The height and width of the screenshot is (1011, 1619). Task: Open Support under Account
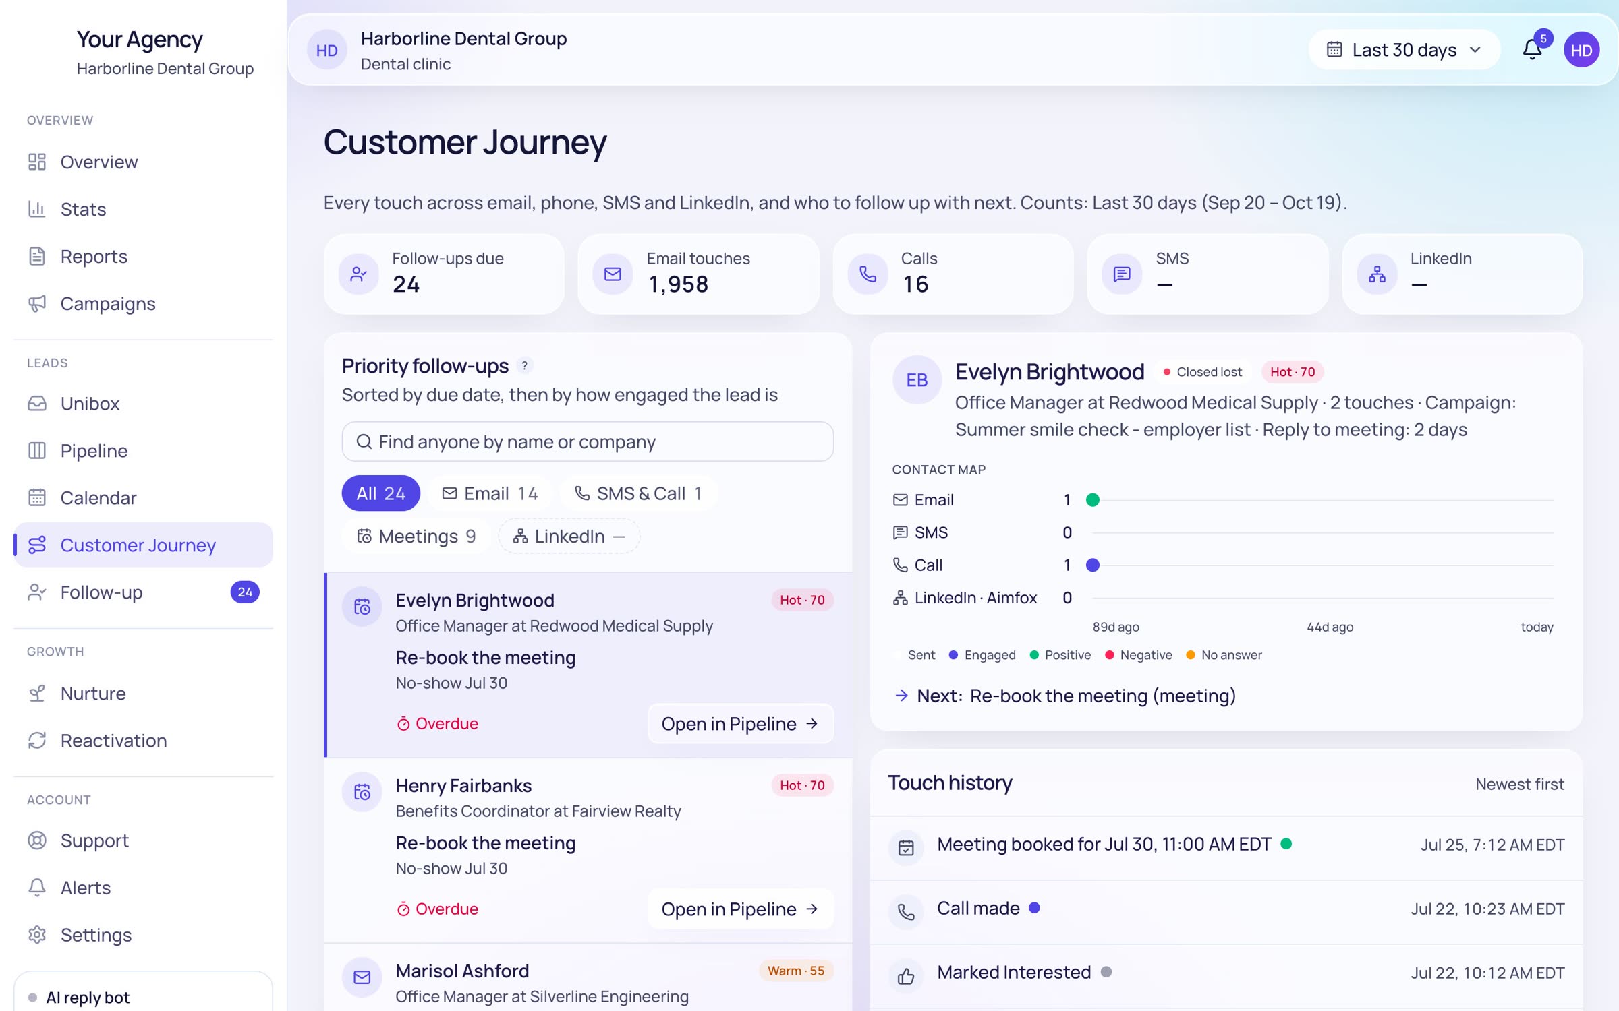pos(143,840)
